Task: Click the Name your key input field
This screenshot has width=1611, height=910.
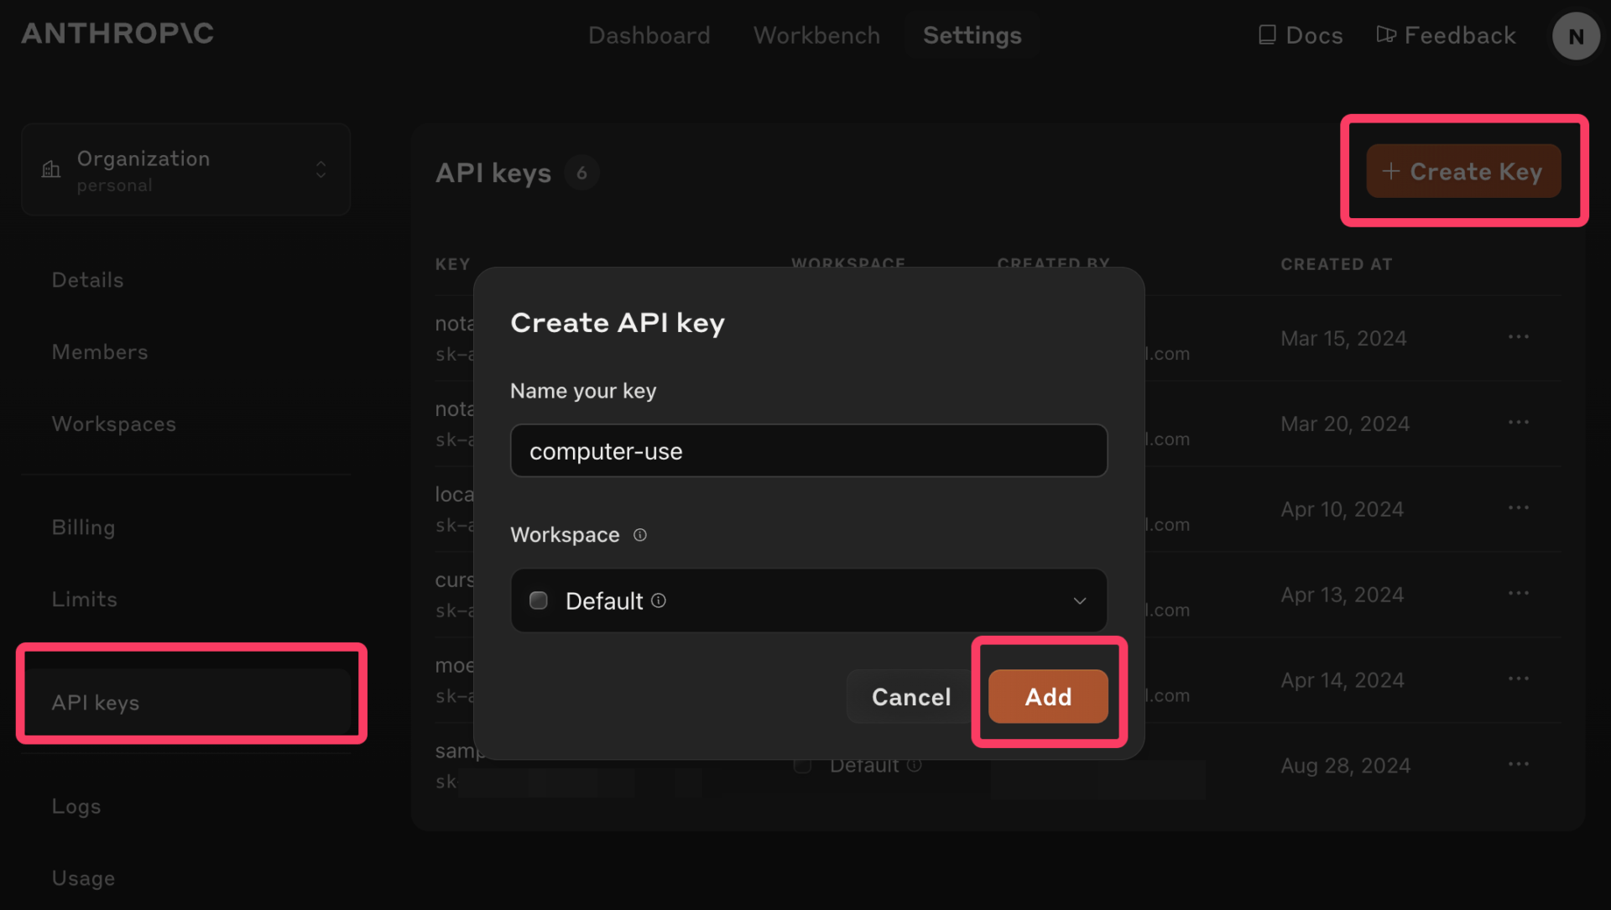Action: [x=808, y=451]
